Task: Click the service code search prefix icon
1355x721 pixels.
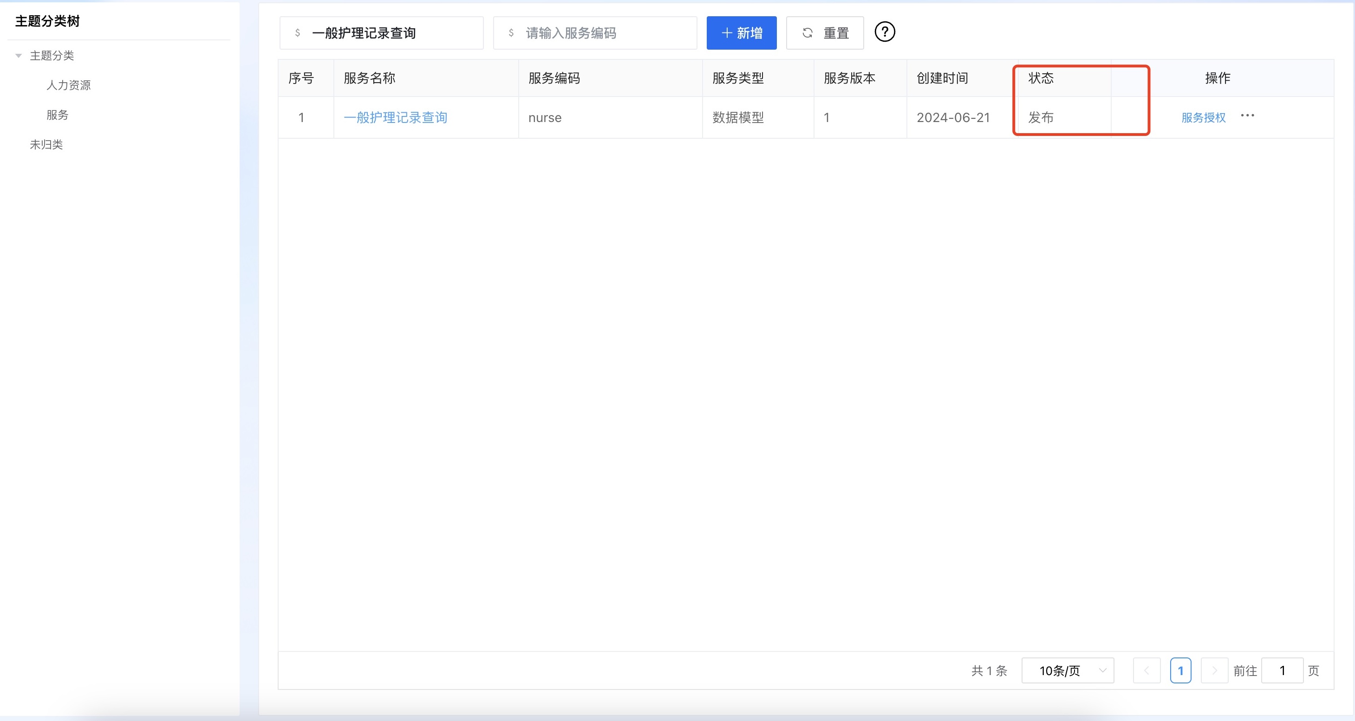Action: tap(511, 33)
